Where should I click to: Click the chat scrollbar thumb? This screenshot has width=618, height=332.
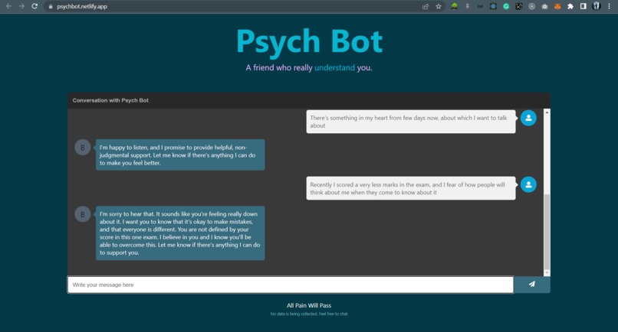(547, 231)
